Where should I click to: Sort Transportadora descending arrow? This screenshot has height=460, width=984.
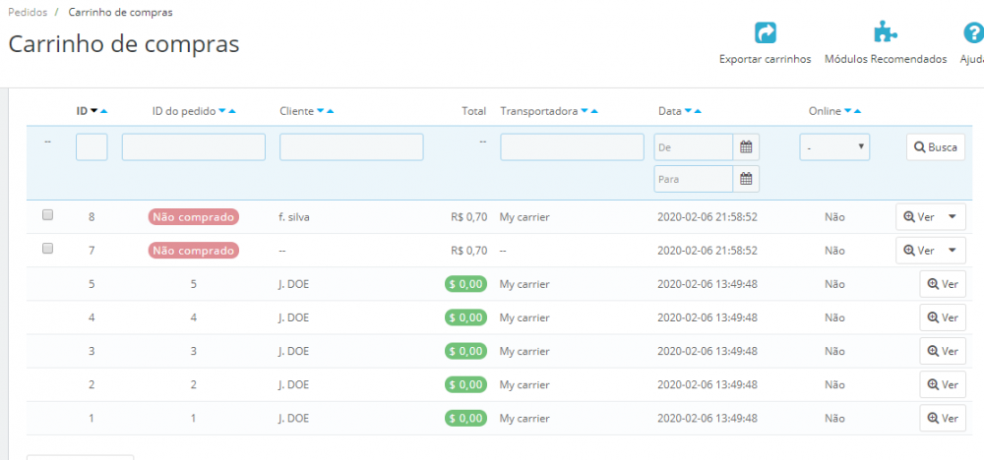coord(584,111)
